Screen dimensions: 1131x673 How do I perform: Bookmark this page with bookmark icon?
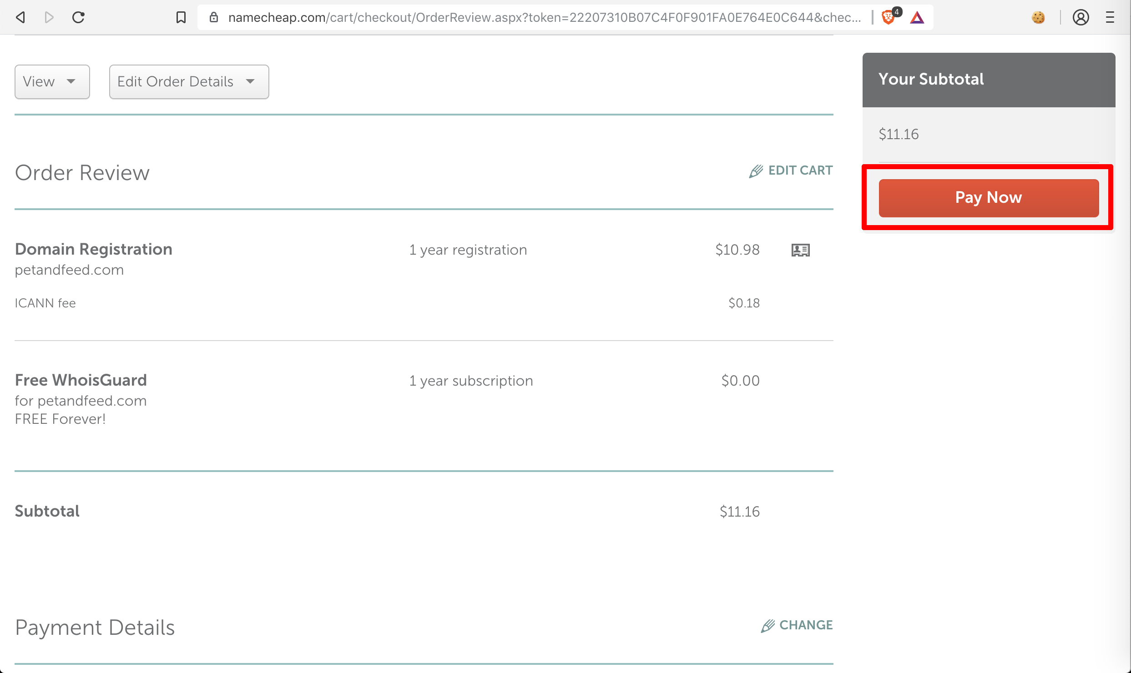[x=181, y=17]
